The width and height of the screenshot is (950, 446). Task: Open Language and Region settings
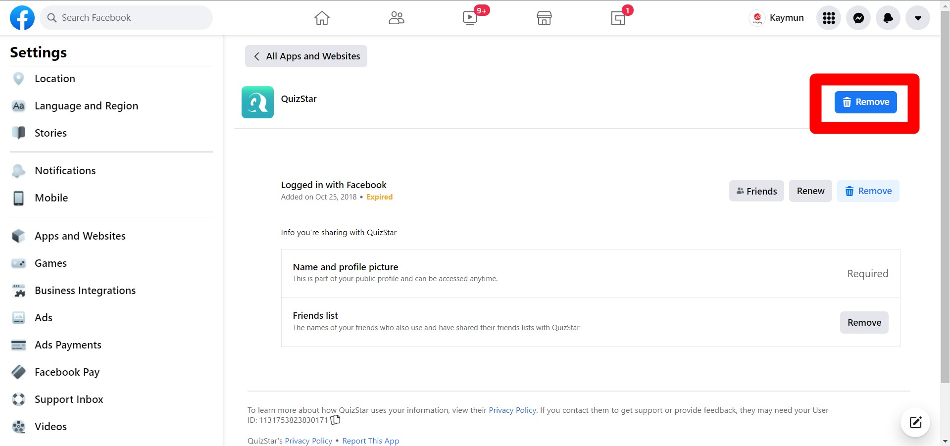pyautogui.click(x=111, y=106)
